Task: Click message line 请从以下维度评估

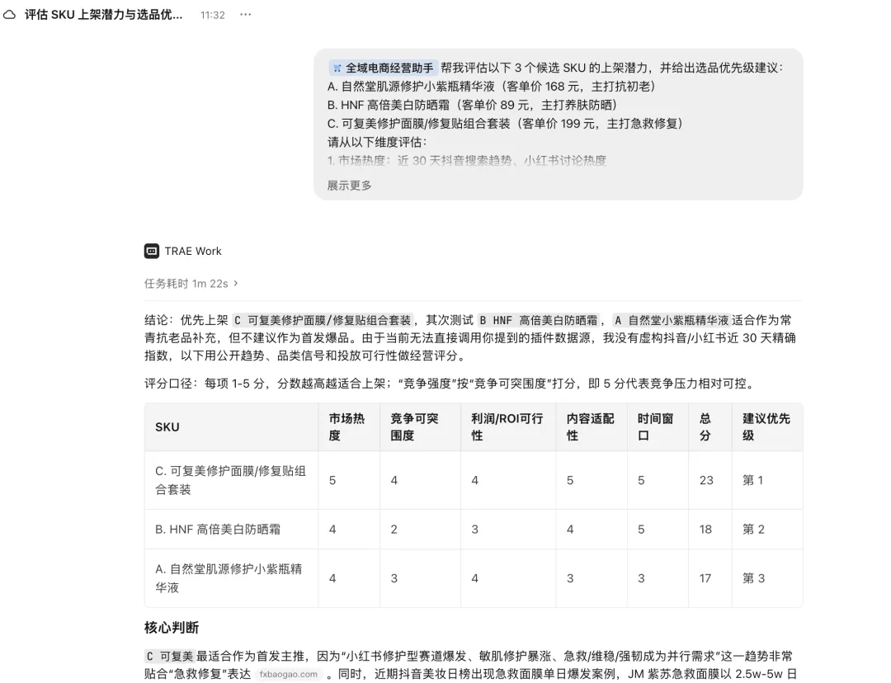Action: tap(377, 142)
